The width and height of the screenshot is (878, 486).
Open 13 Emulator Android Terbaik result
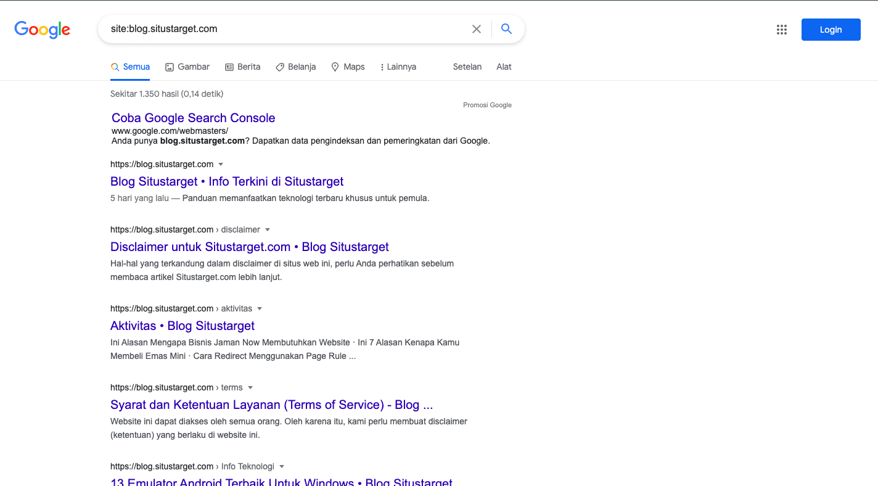(x=281, y=482)
